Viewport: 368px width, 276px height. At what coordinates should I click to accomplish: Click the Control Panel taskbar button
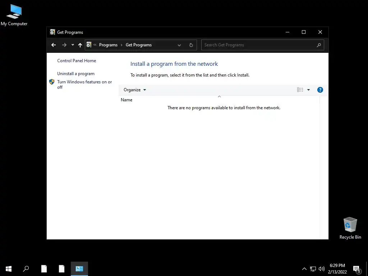coord(79,269)
